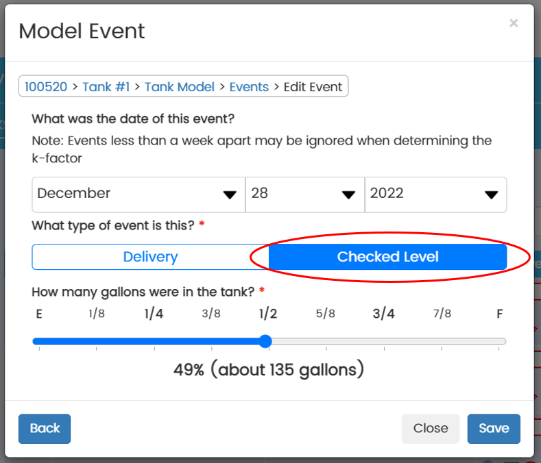The width and height of the screenshot is (541, 463).
Task: Set slider to the 7/8 mark
Action: 442,342
